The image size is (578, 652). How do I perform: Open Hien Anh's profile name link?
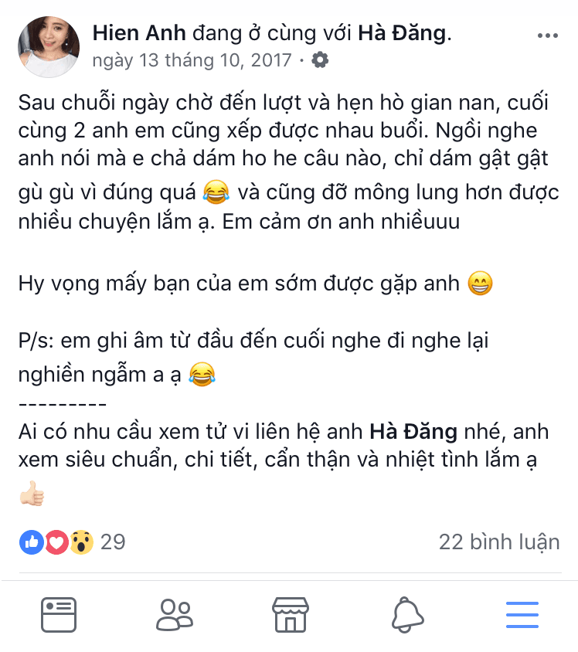point(139,33)
